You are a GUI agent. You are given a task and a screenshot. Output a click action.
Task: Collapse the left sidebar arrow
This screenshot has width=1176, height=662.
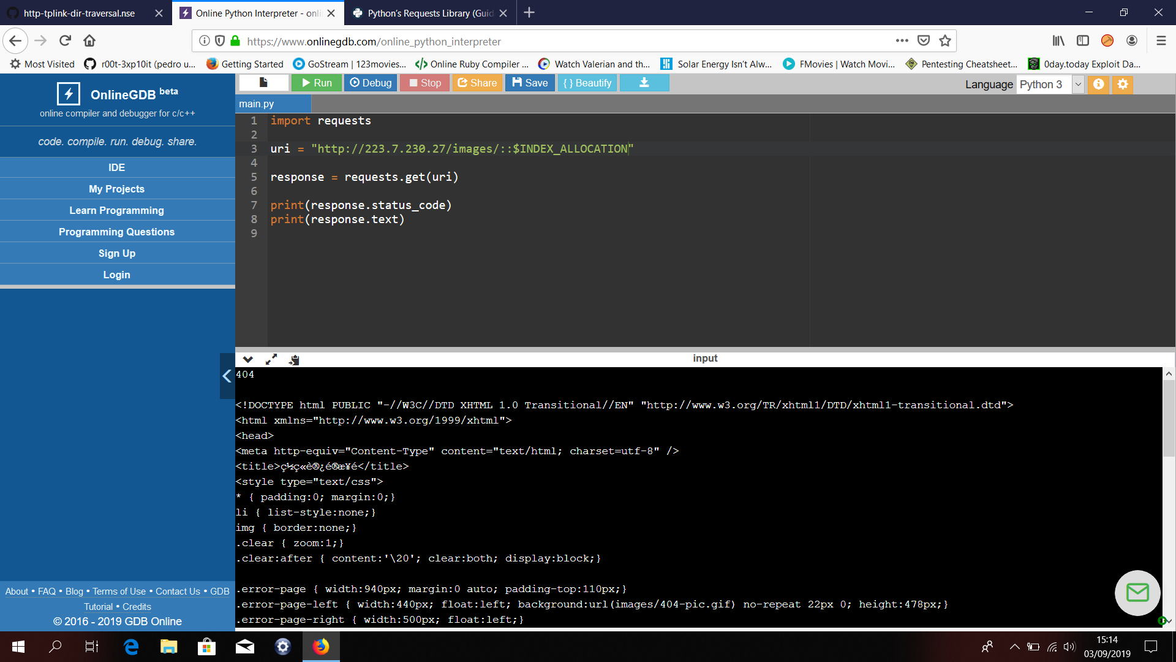coord(227,376)
